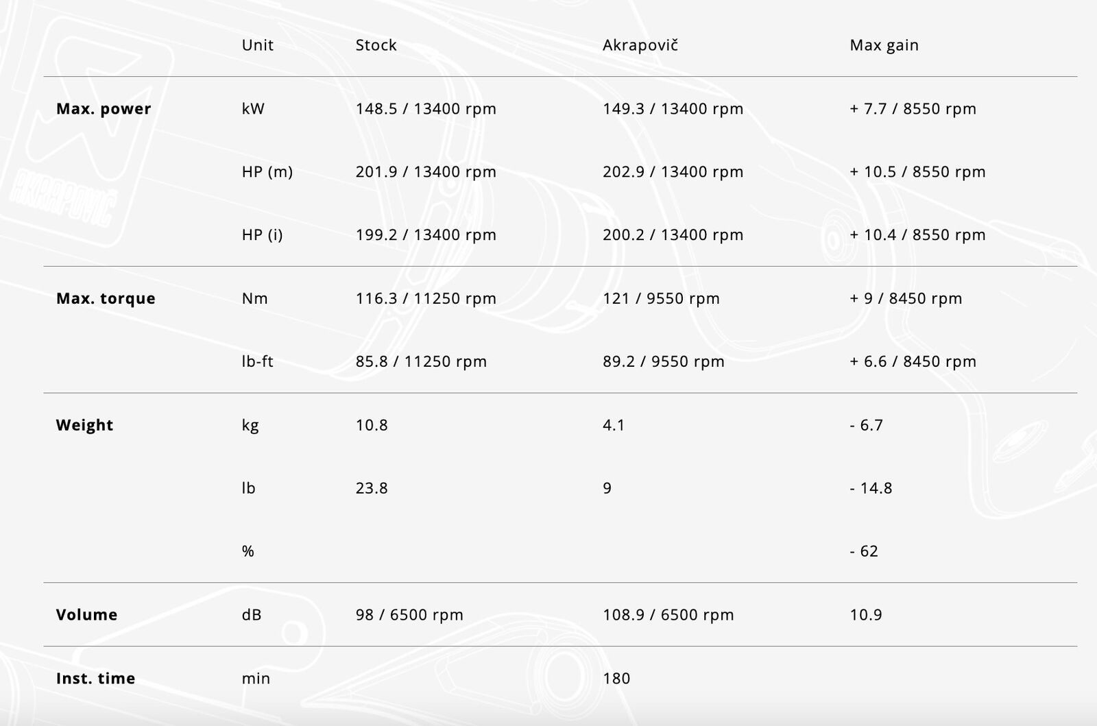Select the installation time value 180
1097x726 pixels.
(x=616, y=679)
